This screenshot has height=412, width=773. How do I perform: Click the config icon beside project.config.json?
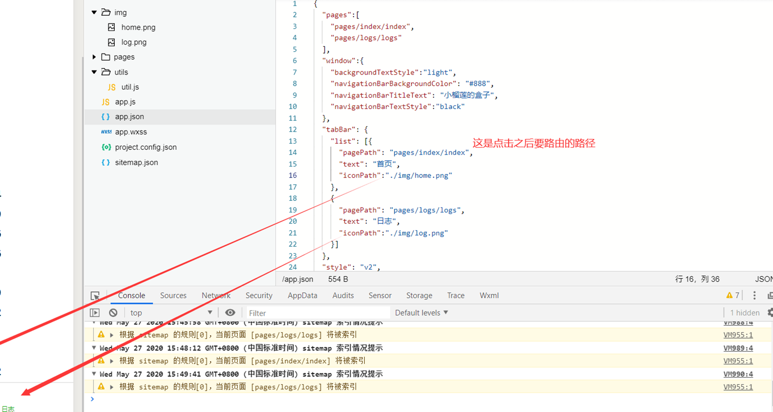(106, 147)
